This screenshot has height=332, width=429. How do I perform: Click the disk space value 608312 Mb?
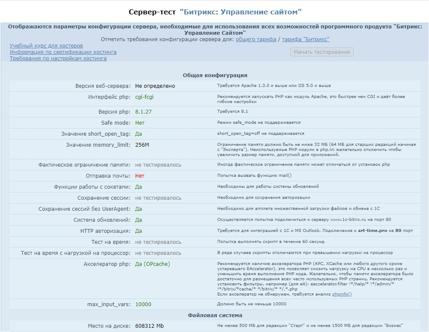click(149, 326)
